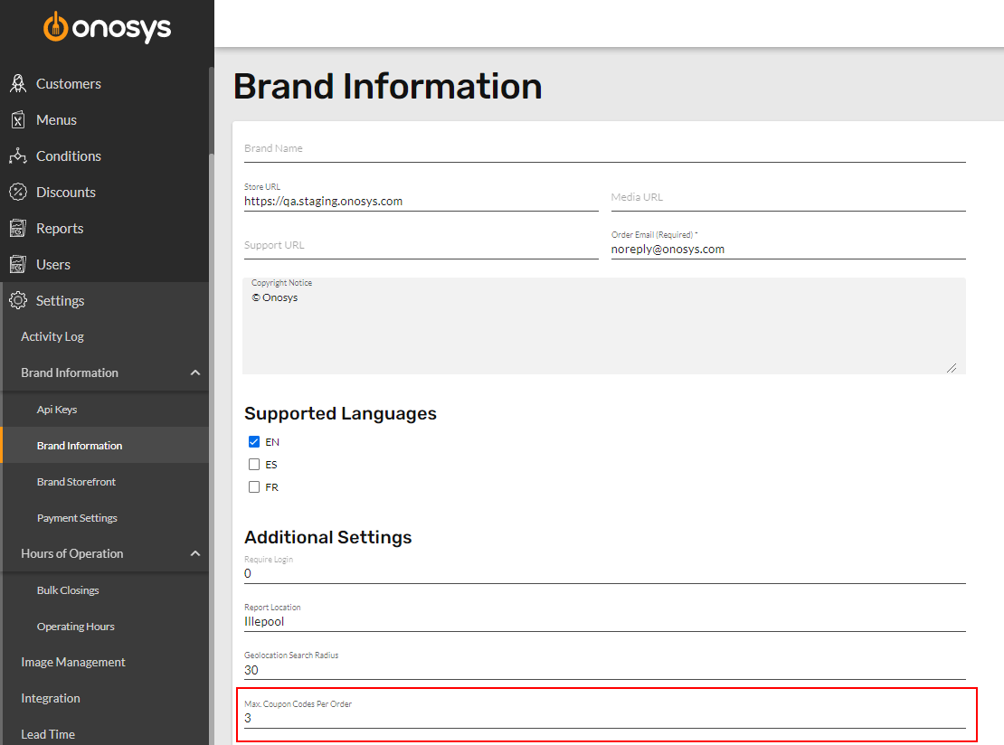Click the Menus sidebar icon

18,119
